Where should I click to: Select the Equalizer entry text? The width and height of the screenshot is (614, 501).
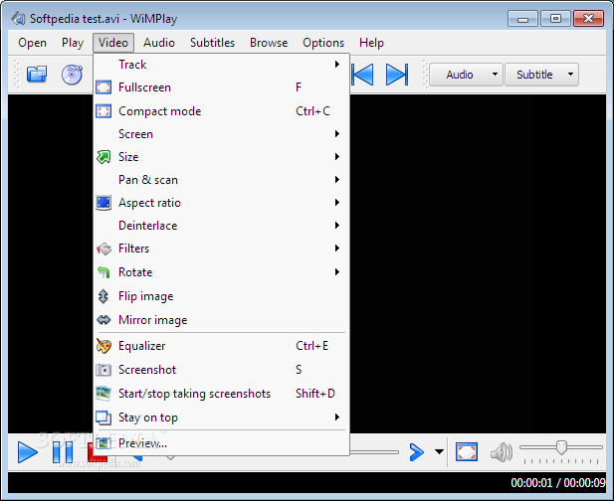point(141,346)
